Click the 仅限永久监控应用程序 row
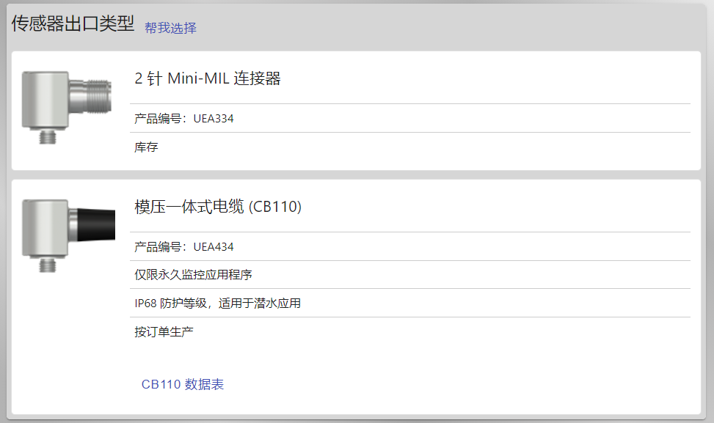 pos(409,275)
